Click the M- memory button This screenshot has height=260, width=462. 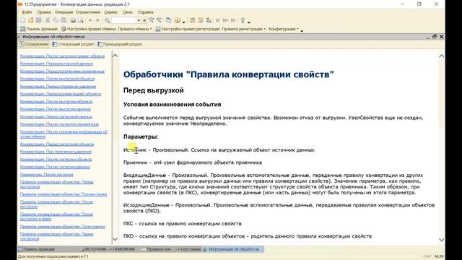tap(233, 20)
